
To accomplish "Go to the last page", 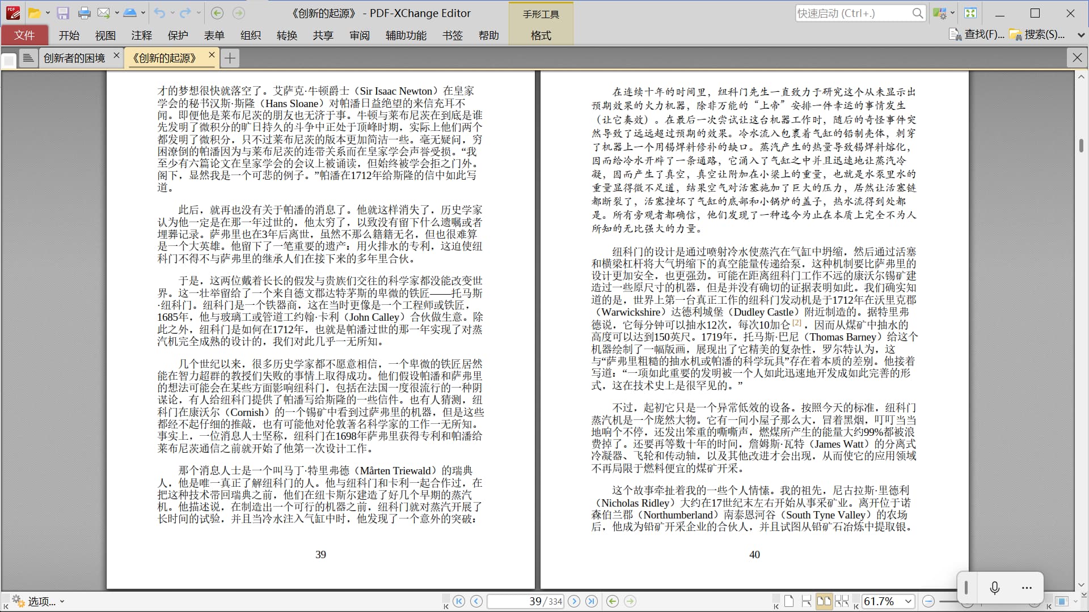I will pyautogui.click(x=592, y=601).
